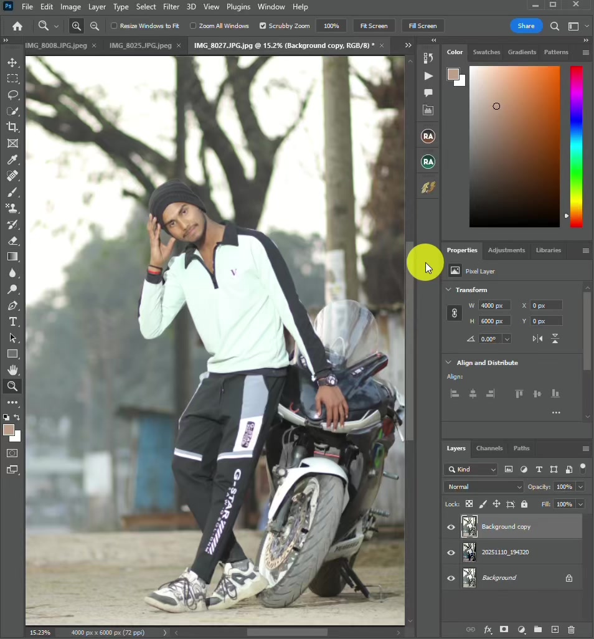
Task: Switch to the Adjustments tab
Action: pyautogui.click(x=506, y=250)
